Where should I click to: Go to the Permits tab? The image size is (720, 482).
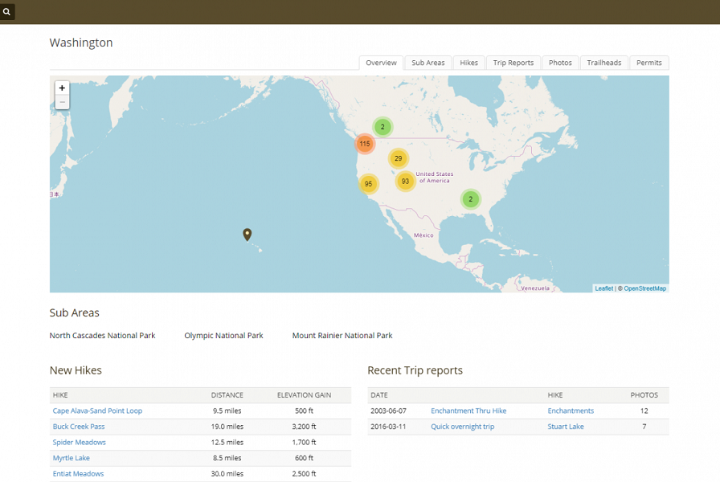pyautogui.click(x=648, y=63)
